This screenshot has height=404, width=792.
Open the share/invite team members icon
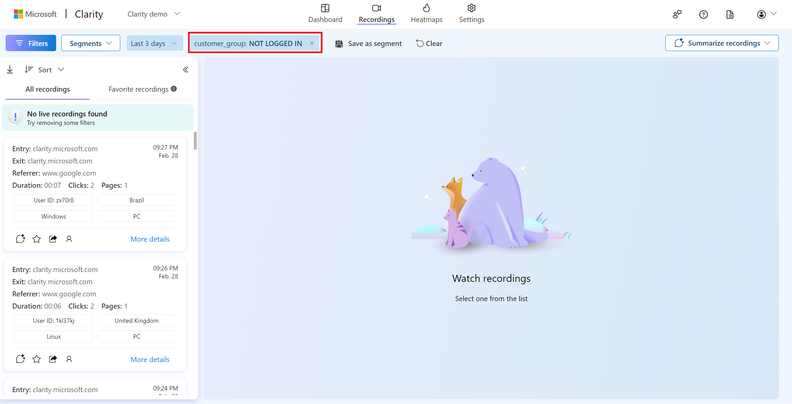click(x=677, y=14)
